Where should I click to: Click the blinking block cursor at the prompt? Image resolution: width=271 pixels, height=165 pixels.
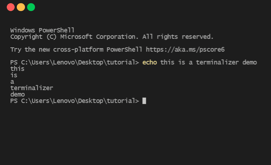pos(144,101)
